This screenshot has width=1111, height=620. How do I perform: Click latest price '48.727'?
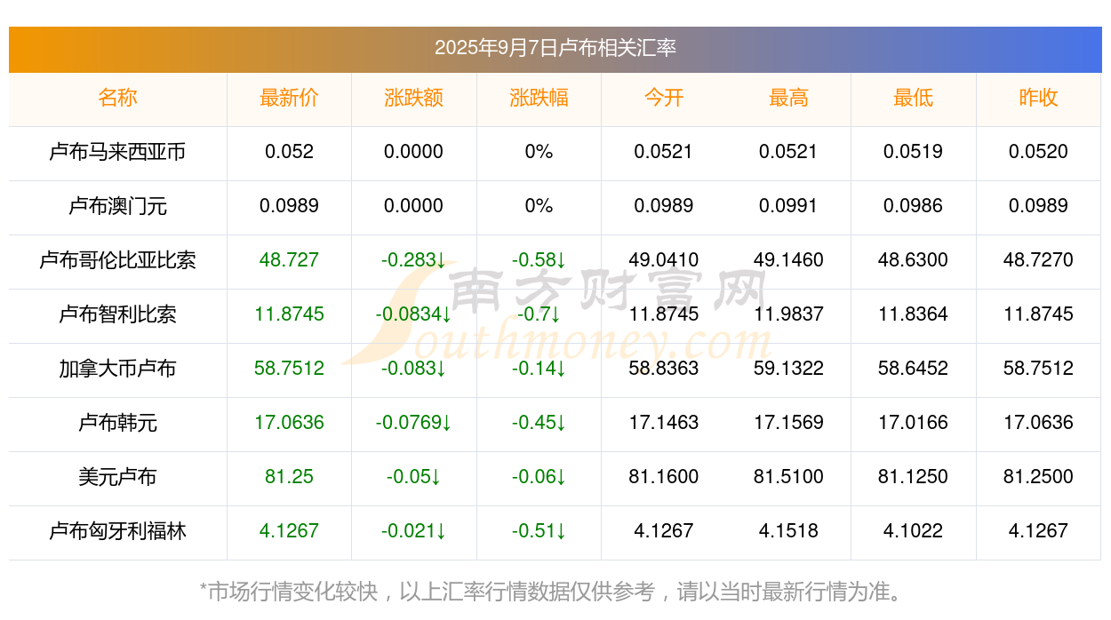(290, 260)
